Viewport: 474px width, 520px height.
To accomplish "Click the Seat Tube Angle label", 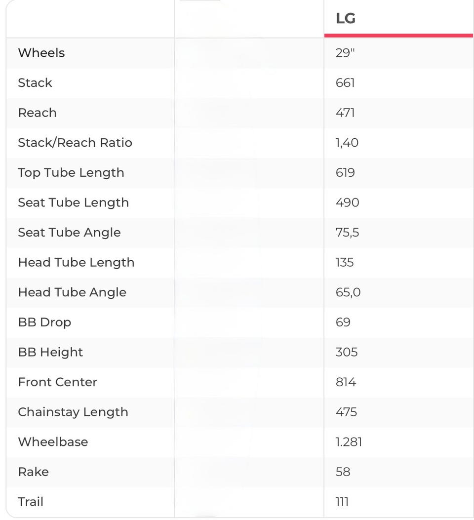I will 69,233.
